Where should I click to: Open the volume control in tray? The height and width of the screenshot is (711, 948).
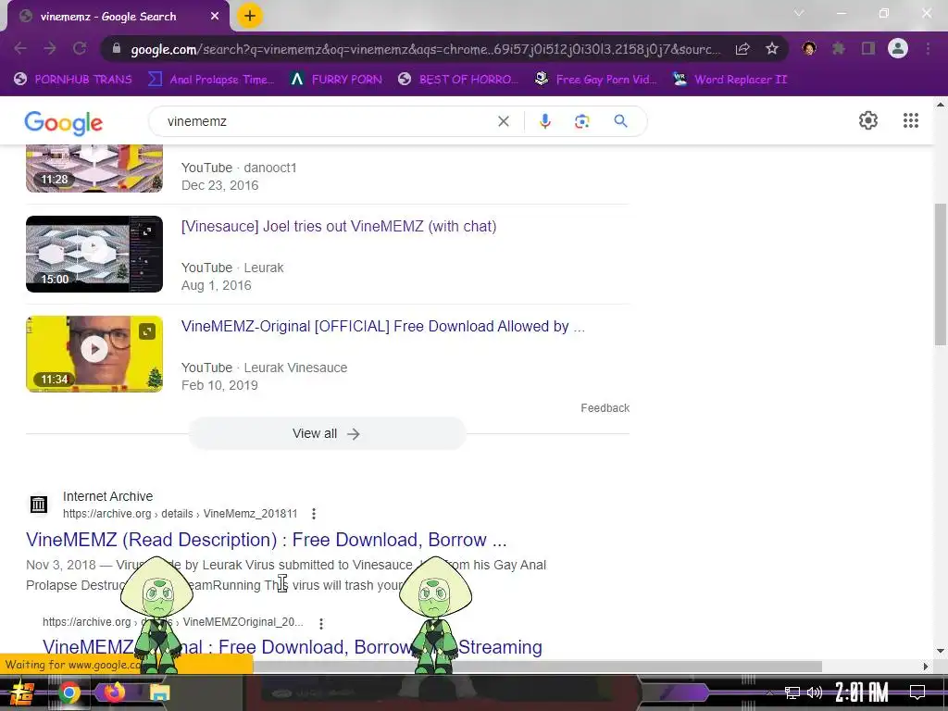[815, 692]
